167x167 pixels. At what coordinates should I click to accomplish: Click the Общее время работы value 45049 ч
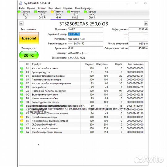(138, 48)
